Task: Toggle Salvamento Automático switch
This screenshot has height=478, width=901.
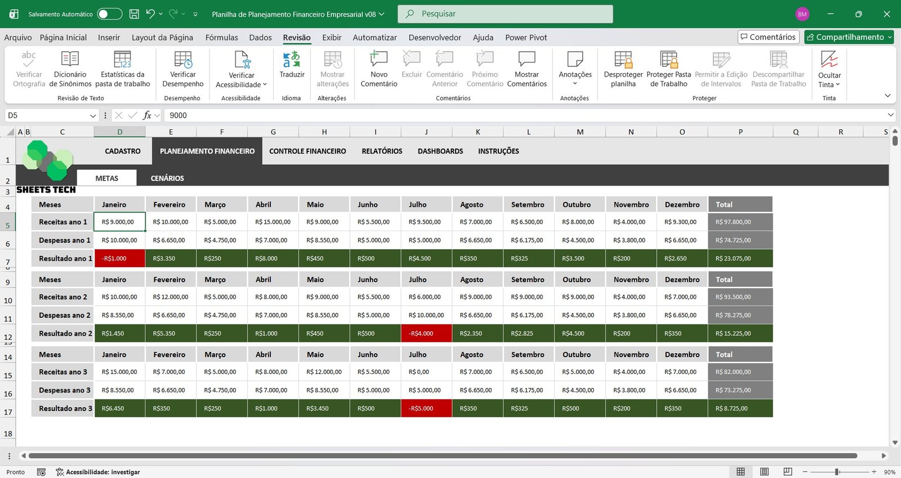Action: pos(109,14)
